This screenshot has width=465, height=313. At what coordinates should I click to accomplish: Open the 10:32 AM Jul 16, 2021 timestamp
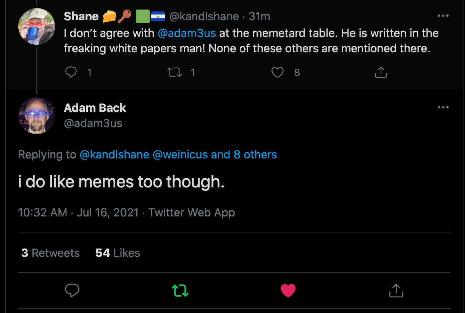[x=78, y=213]
